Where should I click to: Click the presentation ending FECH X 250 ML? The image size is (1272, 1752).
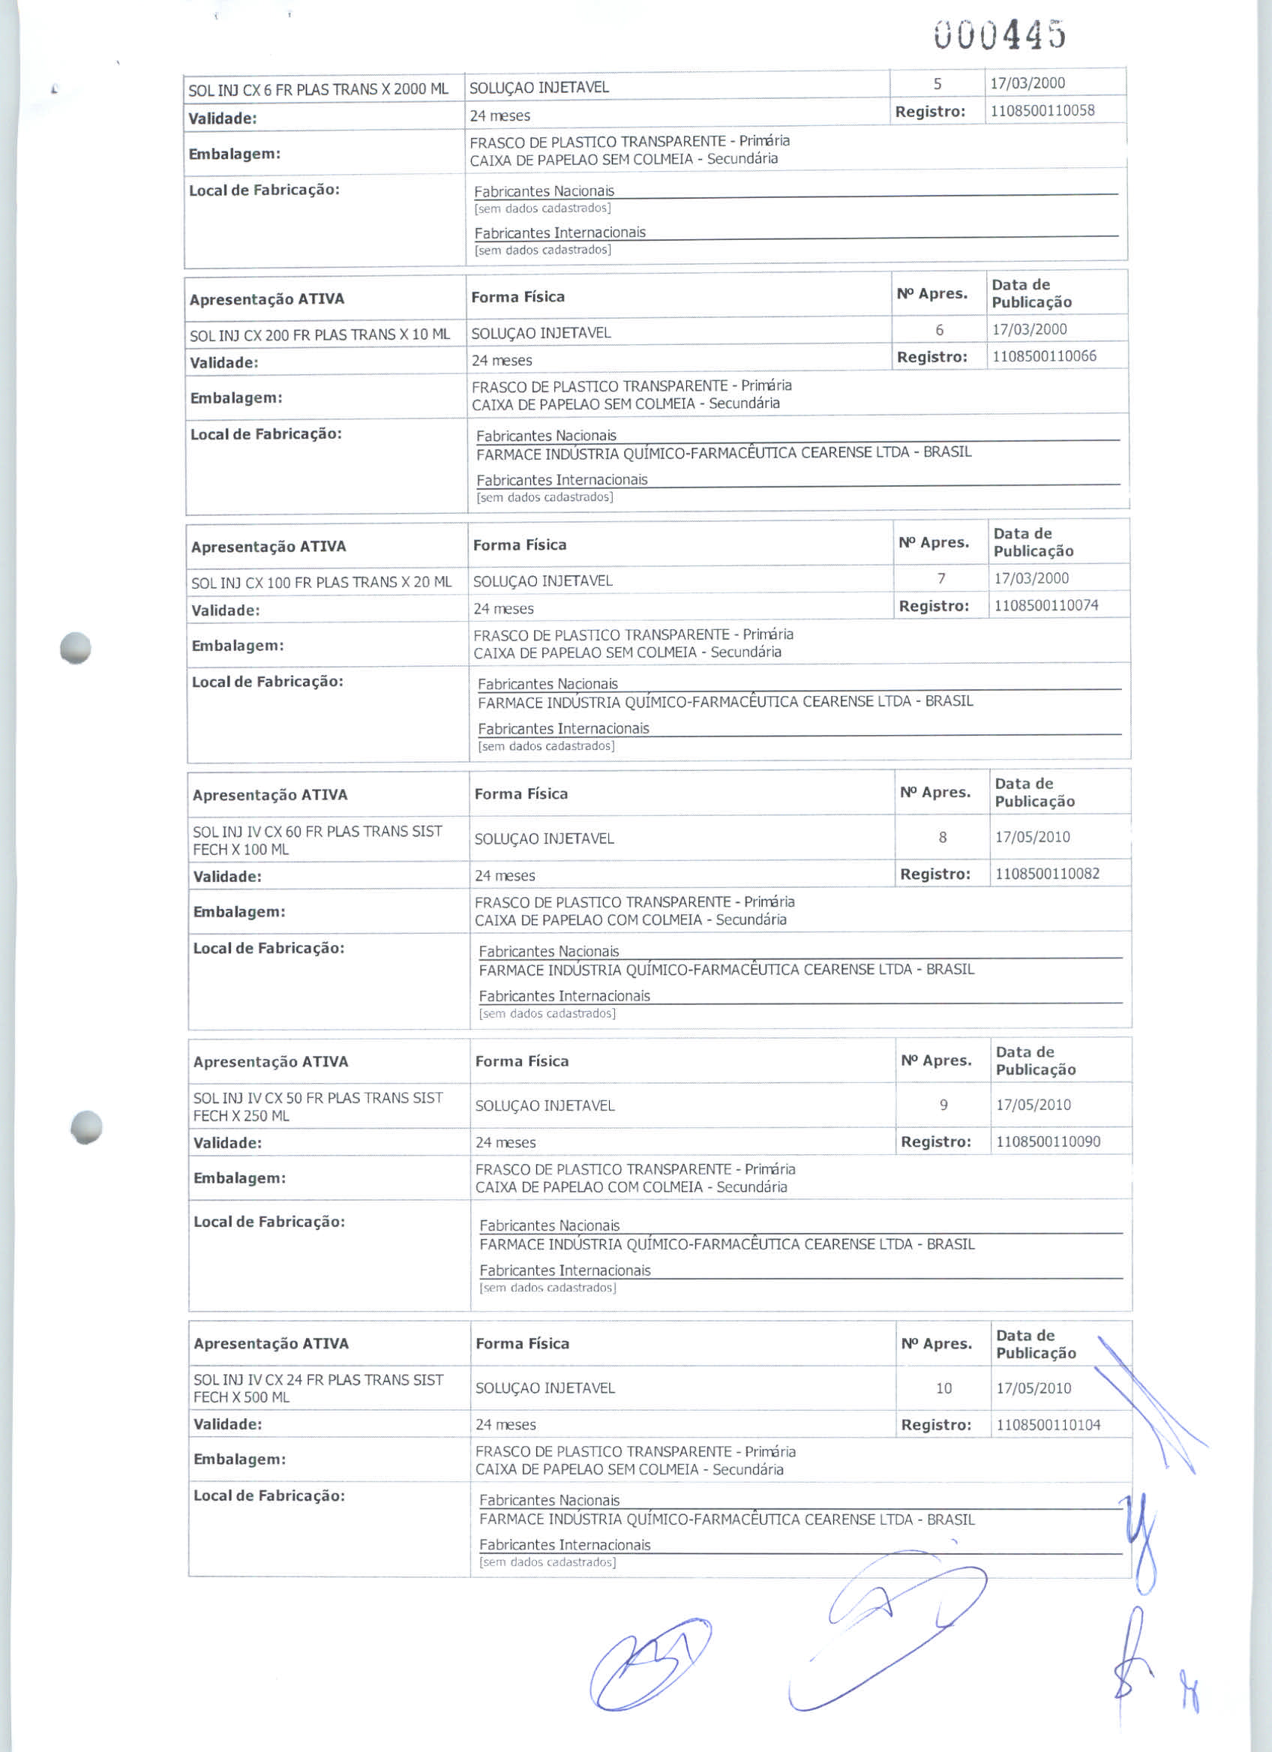pos(317,1106)
